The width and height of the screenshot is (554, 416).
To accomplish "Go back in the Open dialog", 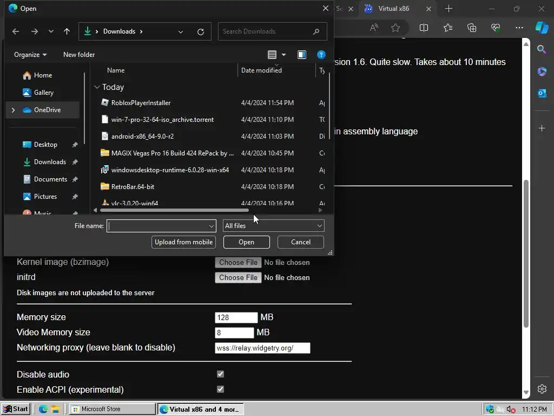I will 16,31.
